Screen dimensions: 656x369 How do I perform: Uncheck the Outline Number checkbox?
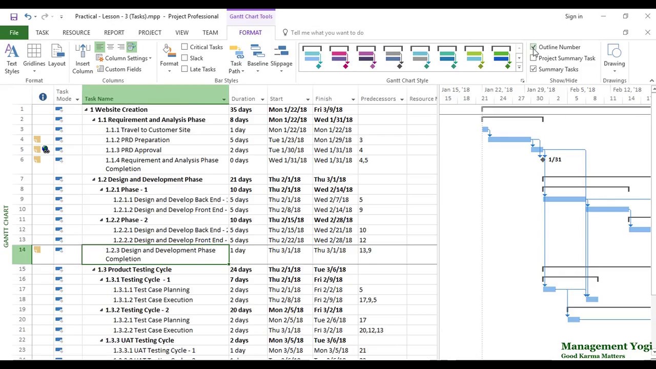pyautogui.click(x=534, y=47)
